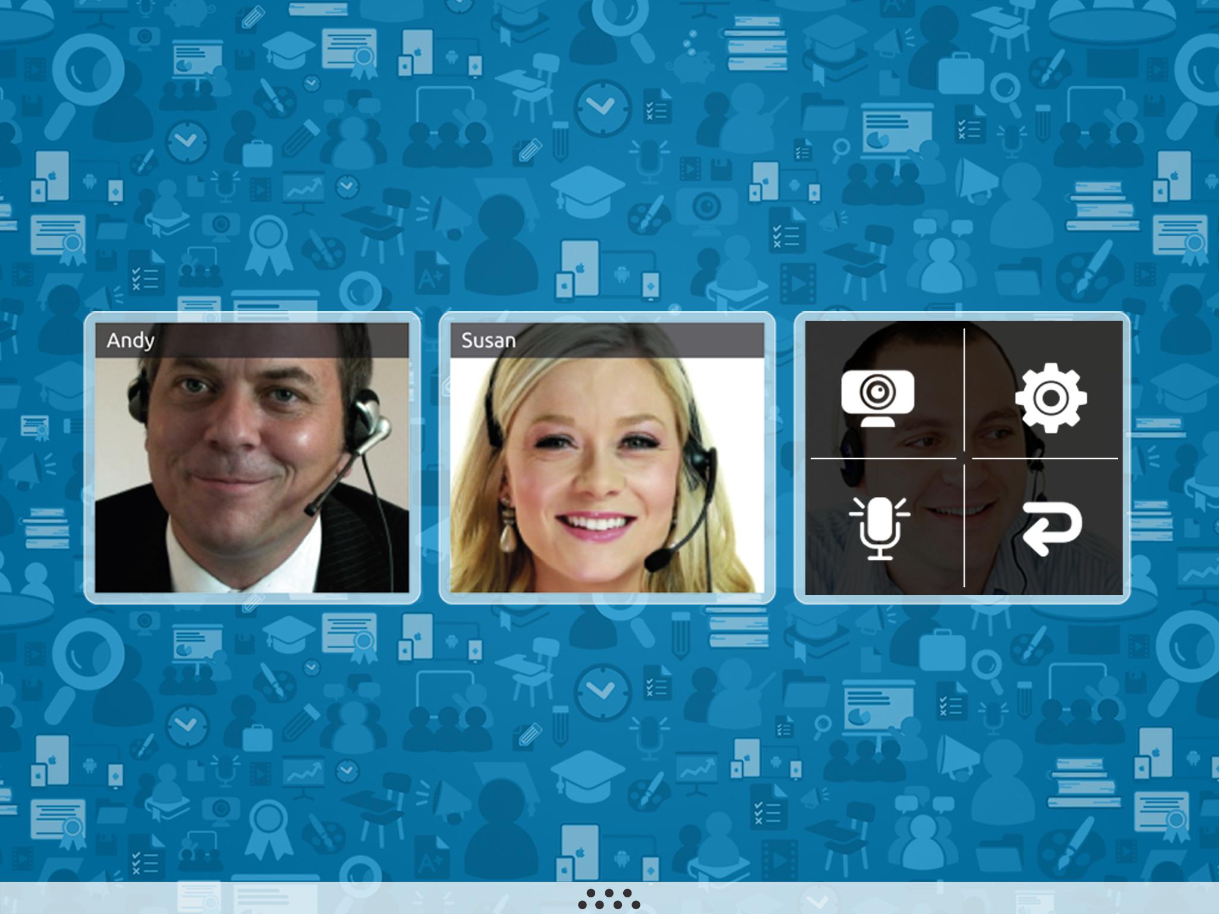Viewport: 1219px width, 914px height.
Task: Click the Andy name label
Action: (130, 340)
